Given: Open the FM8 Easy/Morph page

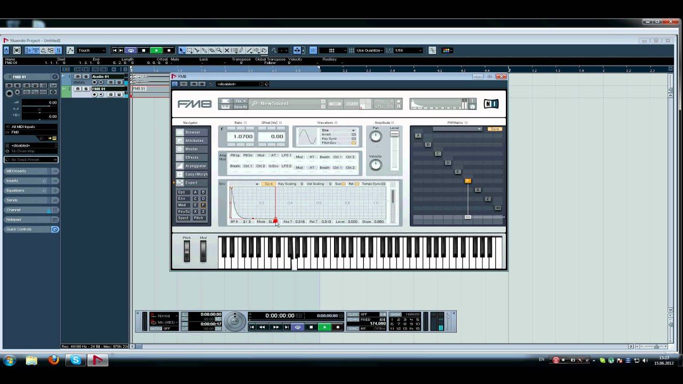Looking at the screenshot, I should click(192, 174).
